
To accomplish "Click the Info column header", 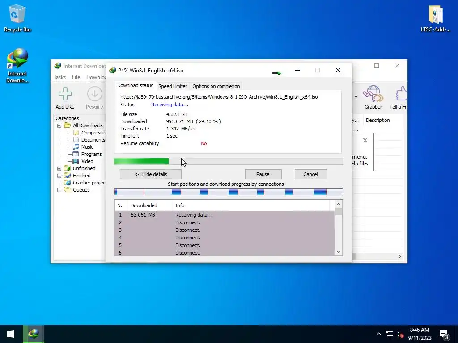I will click(x=251, y=205).
